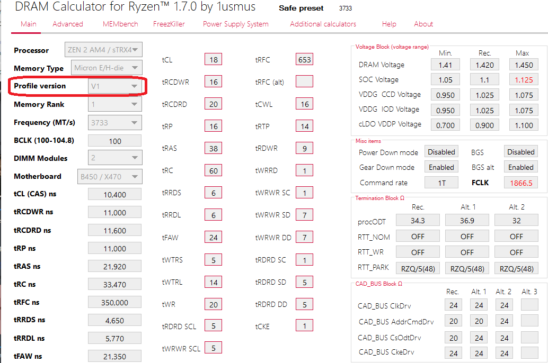Click the DRAM Voltage Min value 1.41
548x363 pixels.
pyautogui.click(x=445, y=65)
